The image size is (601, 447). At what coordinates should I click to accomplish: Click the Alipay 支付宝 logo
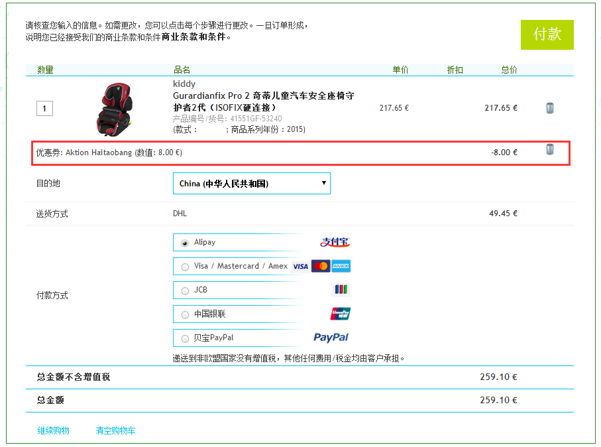[x=335, y=242]
